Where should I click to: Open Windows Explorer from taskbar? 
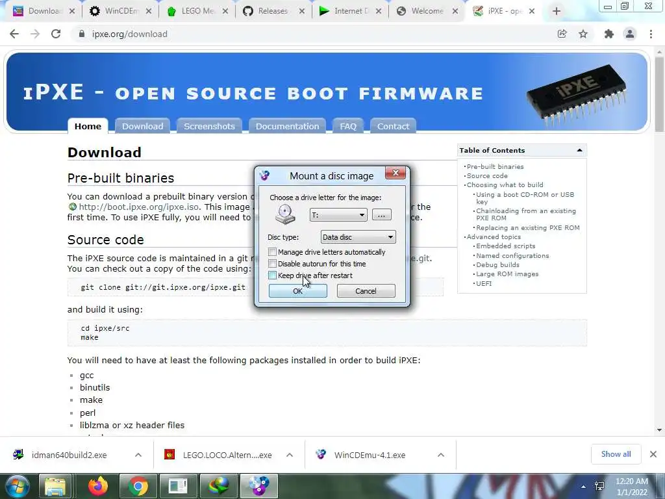[x=56, y=487]
